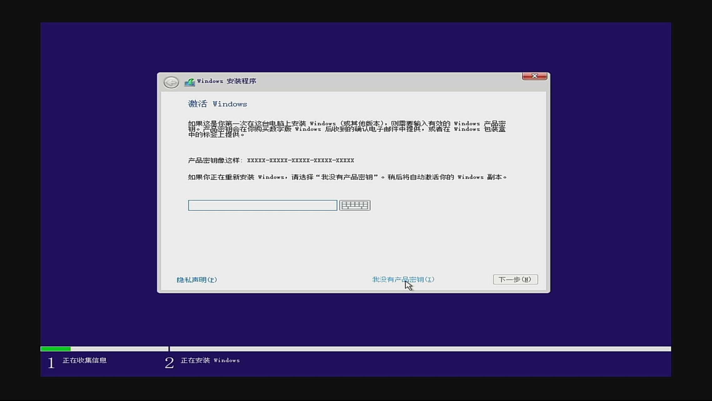Select 我没有产品密钥 to skip key entry
Viewport: 712px width, 401px height.
403,279
